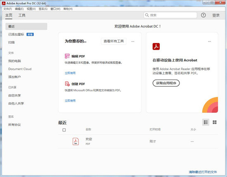Image resolution: width=227 pixels, height=177 pixels.
Task: Open the 签名(S) menu
Action: (43, 9)
